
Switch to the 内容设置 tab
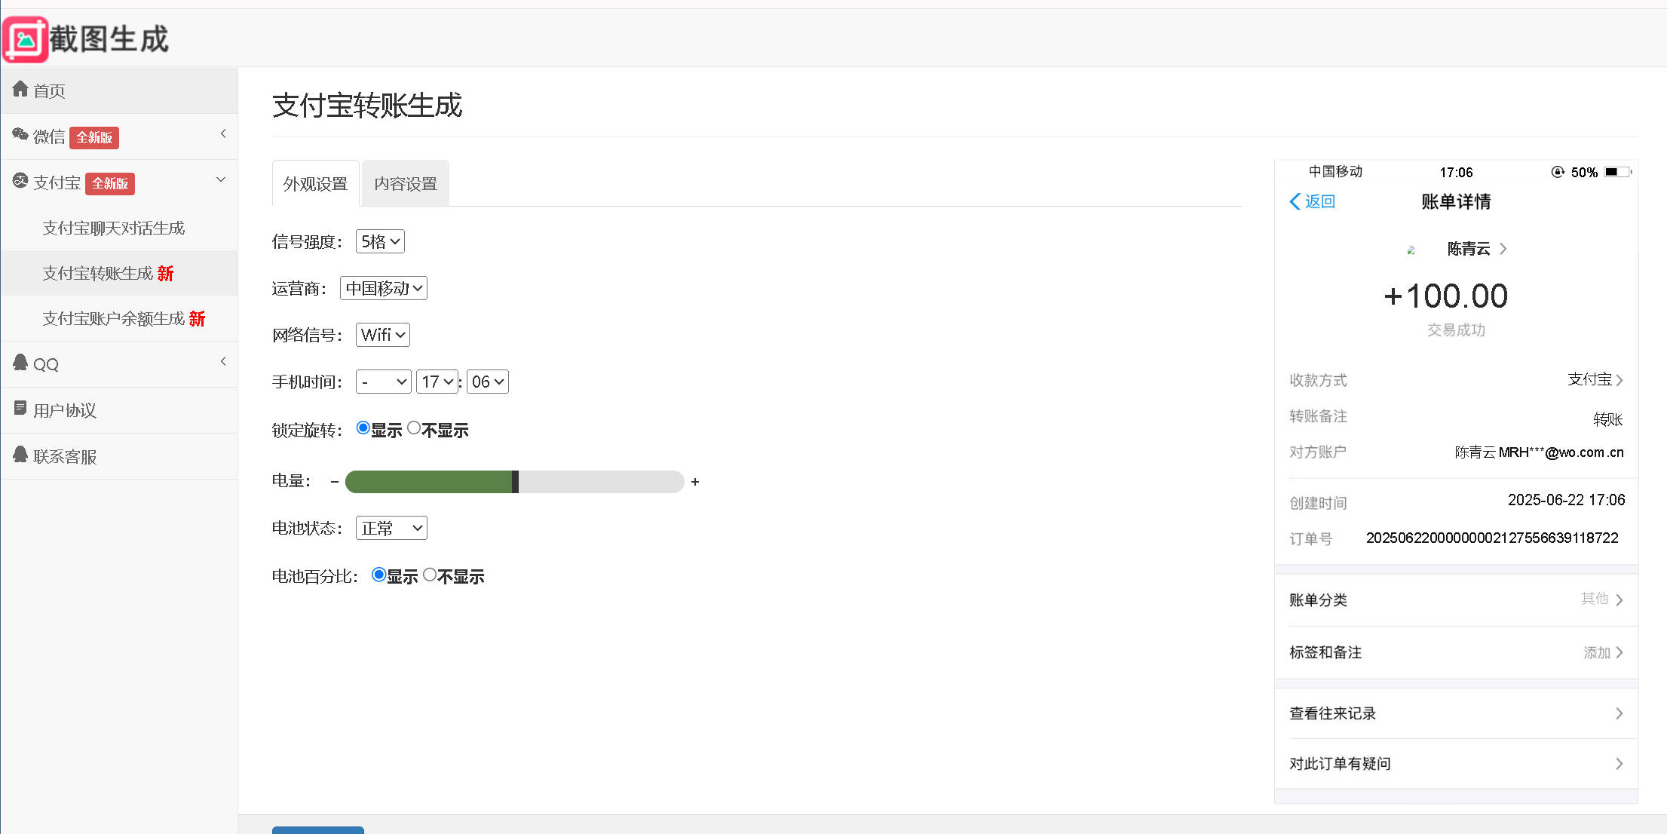coord(406,183)
